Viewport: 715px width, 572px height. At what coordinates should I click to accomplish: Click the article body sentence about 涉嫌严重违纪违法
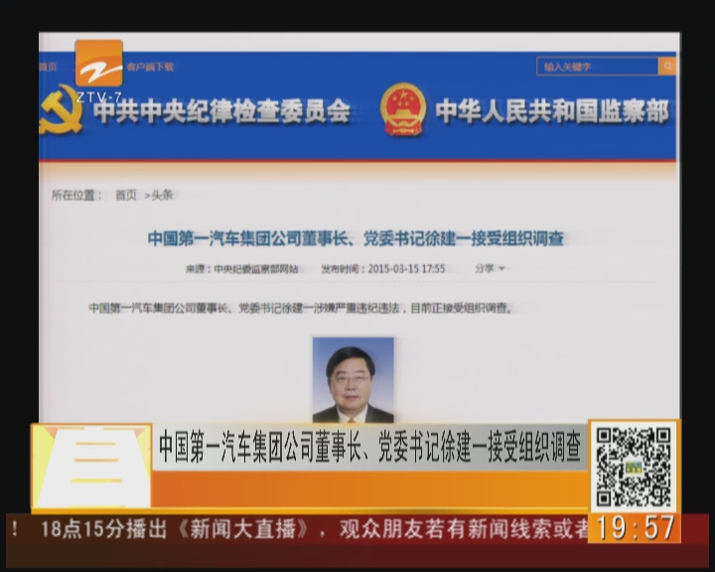click(x=300, y=308)
